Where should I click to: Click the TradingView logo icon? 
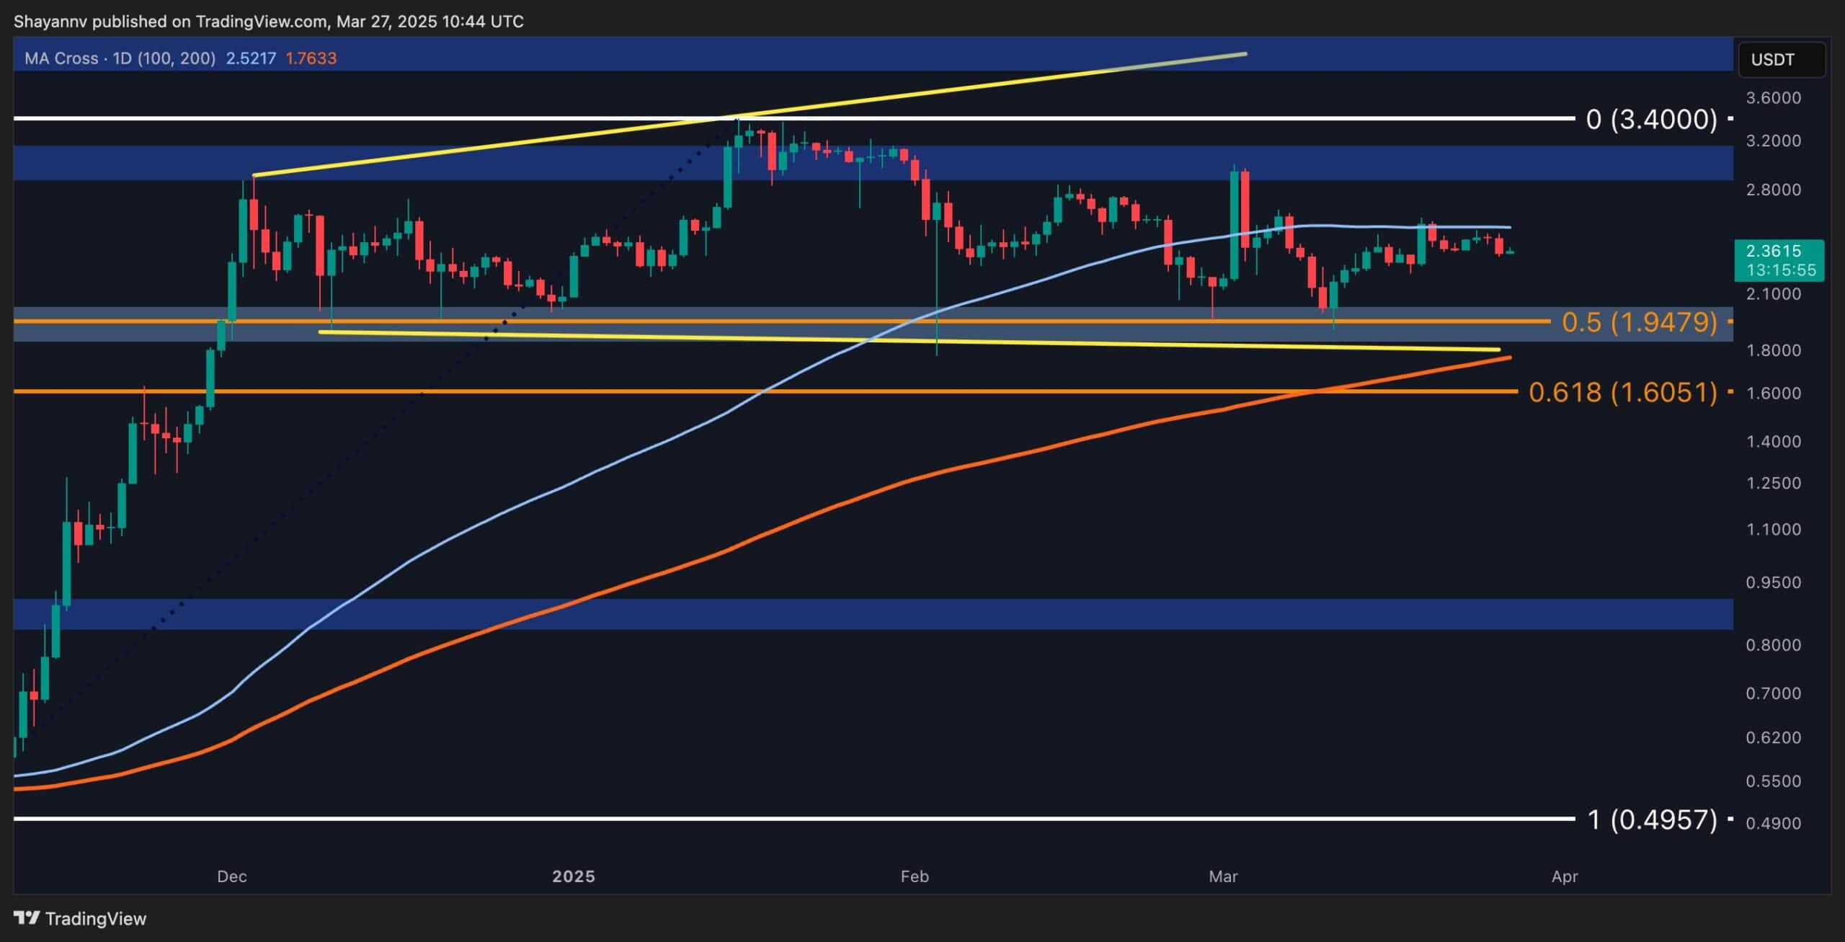pos(27,918)
